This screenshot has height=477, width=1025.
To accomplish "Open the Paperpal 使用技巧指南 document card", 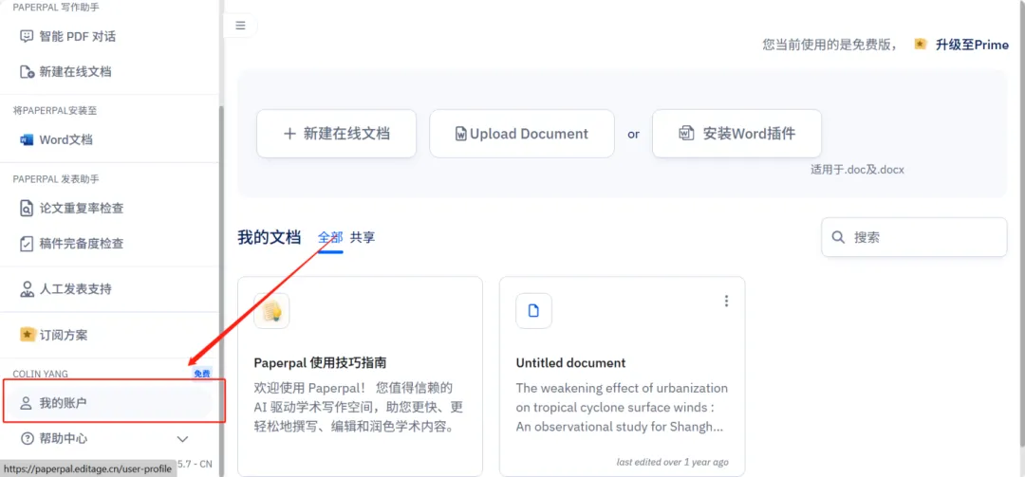I will pyautogui.click(x=361, y=376).
